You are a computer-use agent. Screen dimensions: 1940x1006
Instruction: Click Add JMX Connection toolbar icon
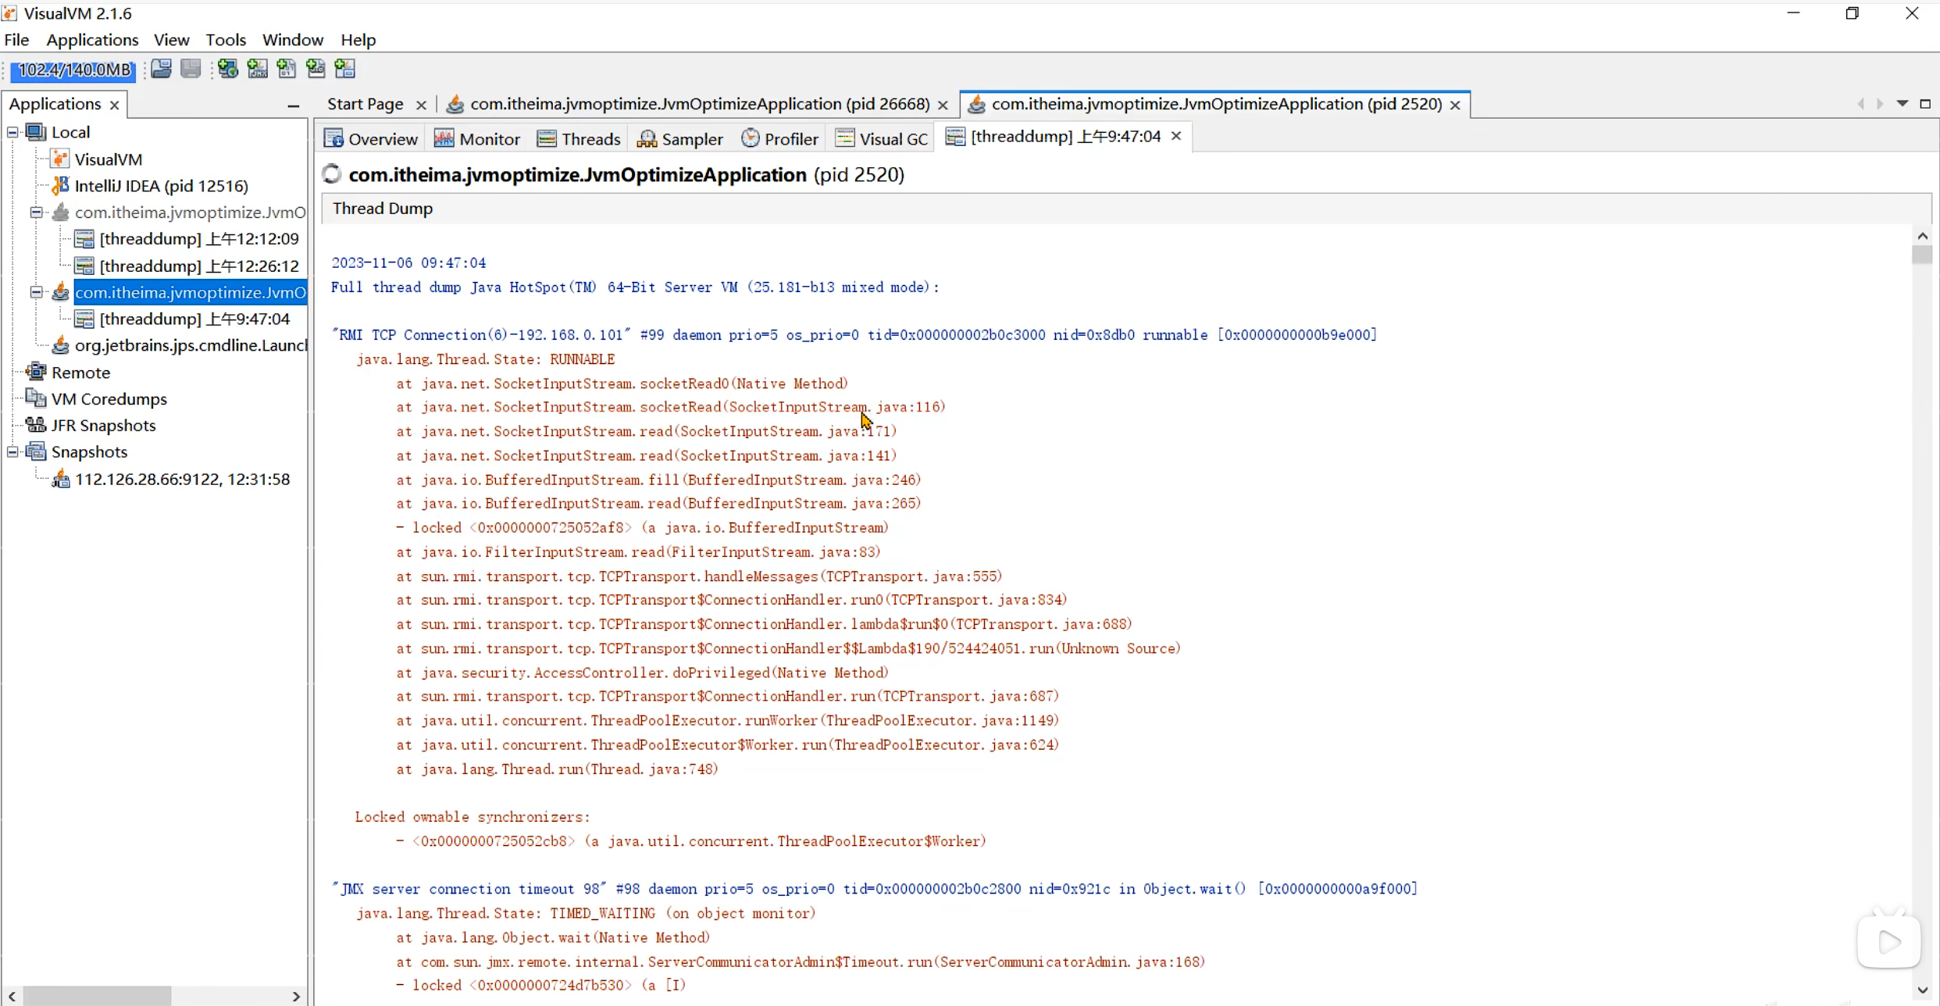(257, 69)
